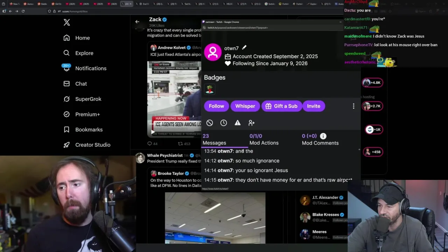448x252 pixels.
Task: Go back with the X profile arrow
Action: [x=137, y=22]
